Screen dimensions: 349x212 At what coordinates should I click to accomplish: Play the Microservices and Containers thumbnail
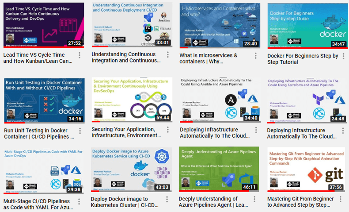pyautogui.click(x=220, y=25)
